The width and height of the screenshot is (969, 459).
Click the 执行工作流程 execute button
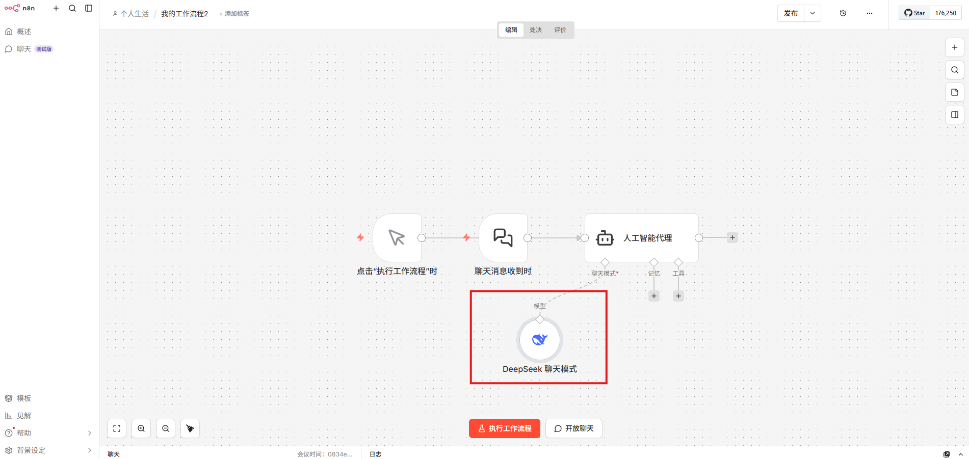pos(504,428)
